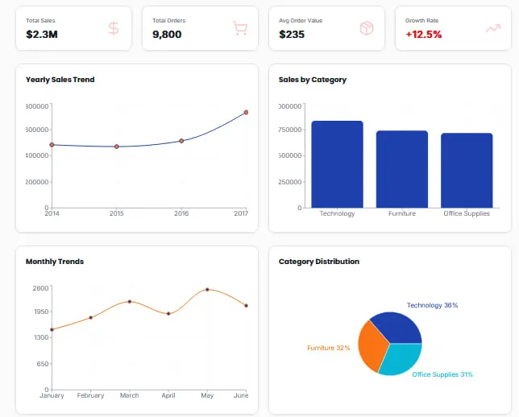Click the 1300 y-axis tick on Monthly Trends
519x417 pixels.
tap(40, 337)
